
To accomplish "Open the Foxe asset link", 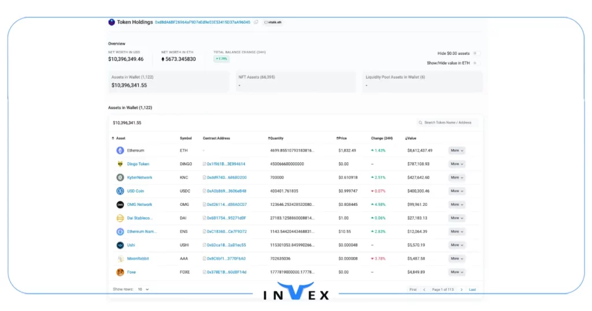I will pos(131,272).
